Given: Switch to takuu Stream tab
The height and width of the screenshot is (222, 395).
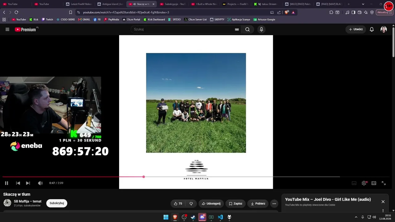Looking at the screenshot, I should click(x=266, y=4).
